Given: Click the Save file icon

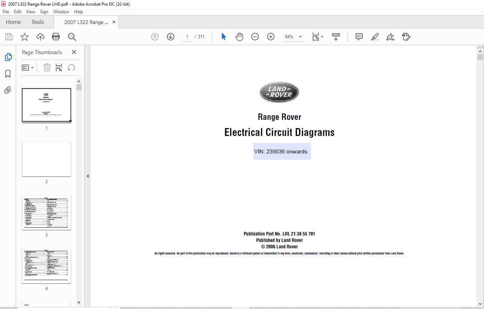Looking at the screenshot, I should pos(9,37).
